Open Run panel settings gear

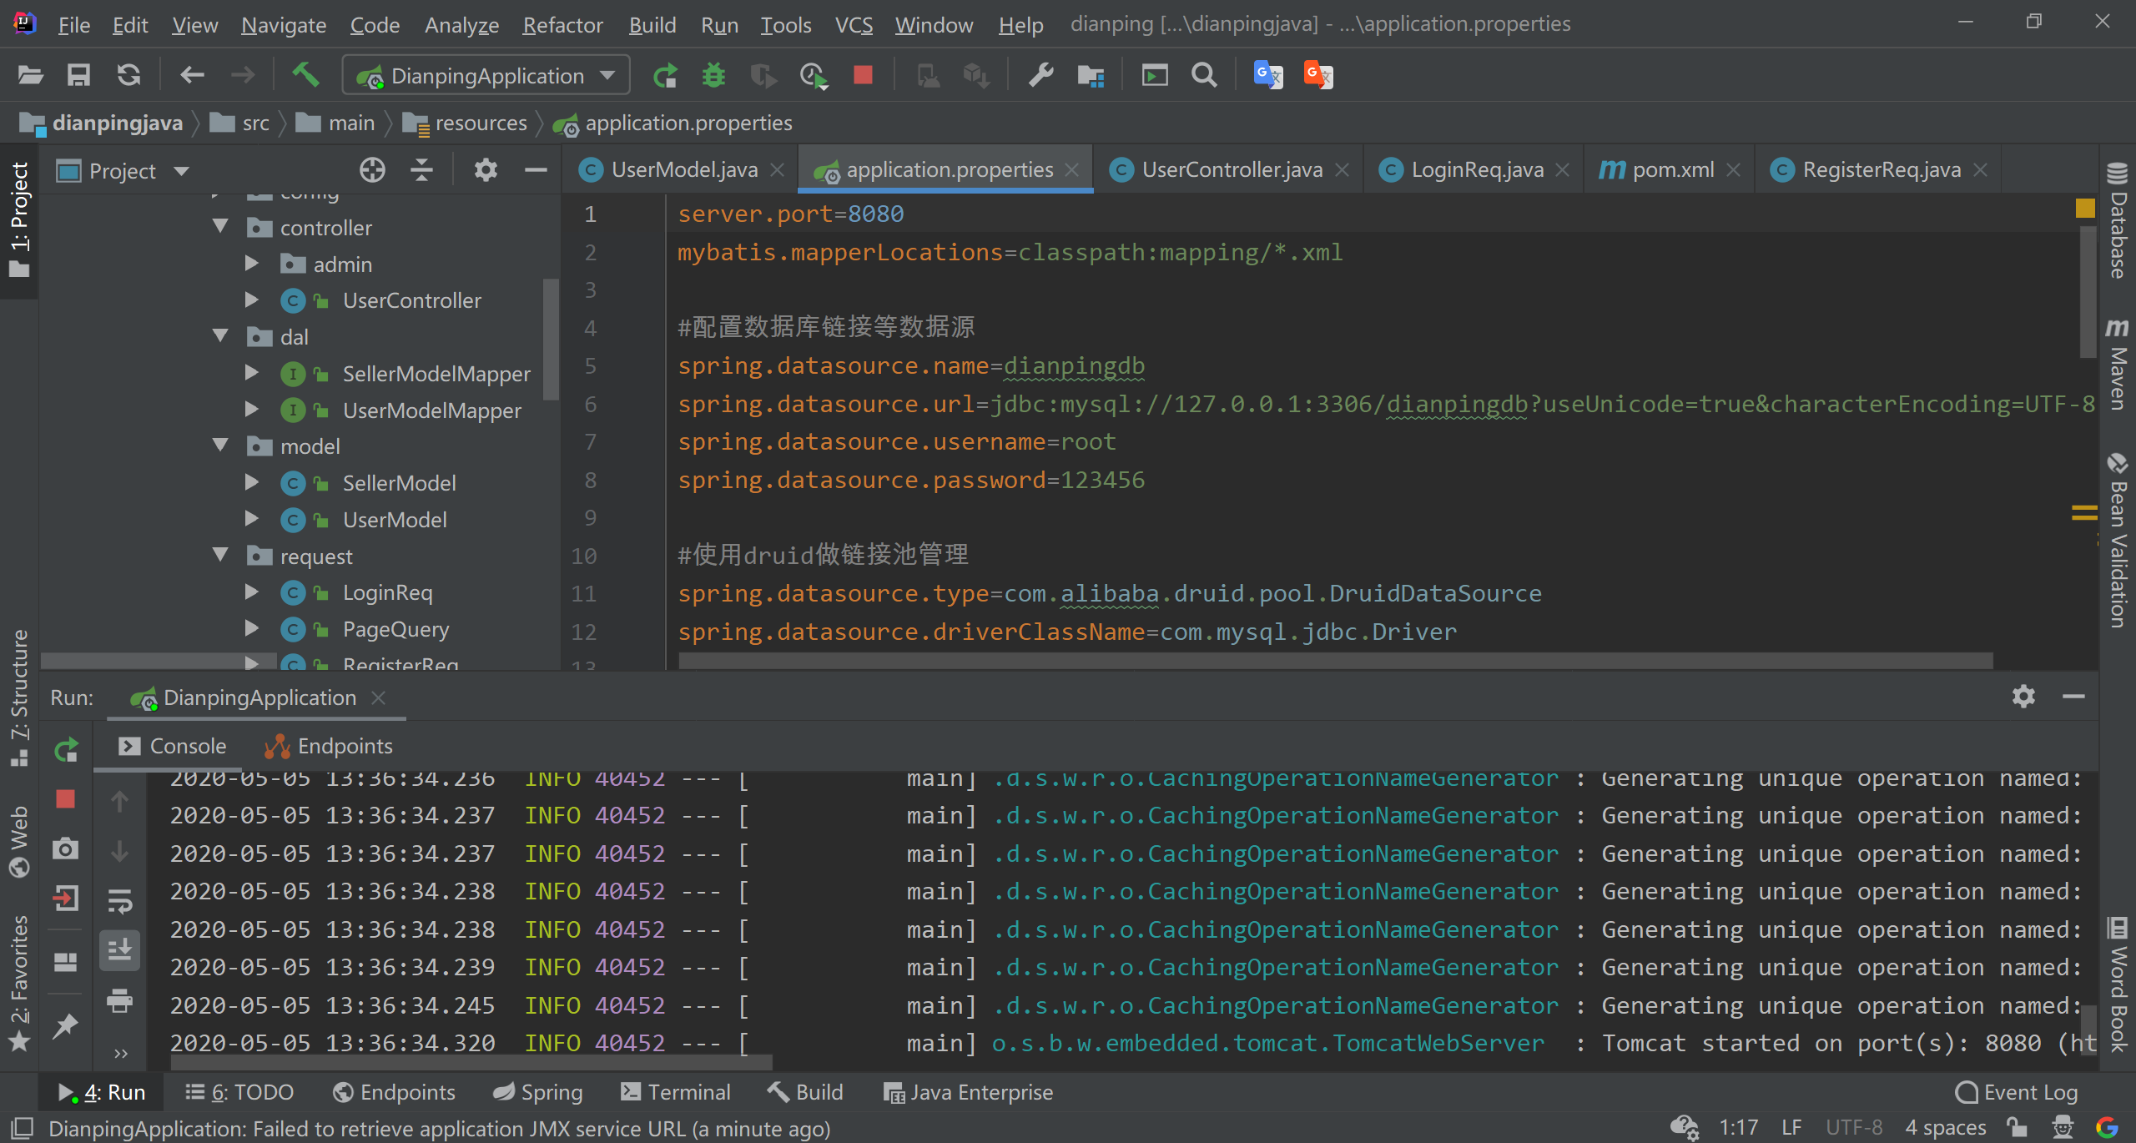pos(2023,696)
